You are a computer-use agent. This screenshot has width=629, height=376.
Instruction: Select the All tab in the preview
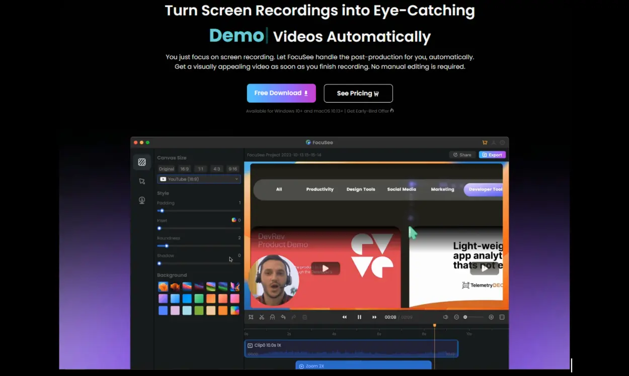279,190
